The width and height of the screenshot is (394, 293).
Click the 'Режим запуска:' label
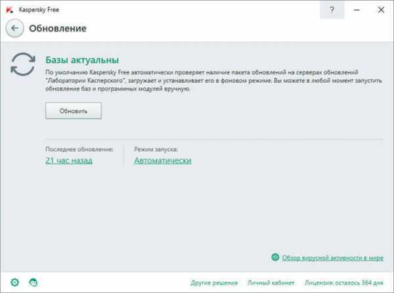coord(156,149)
